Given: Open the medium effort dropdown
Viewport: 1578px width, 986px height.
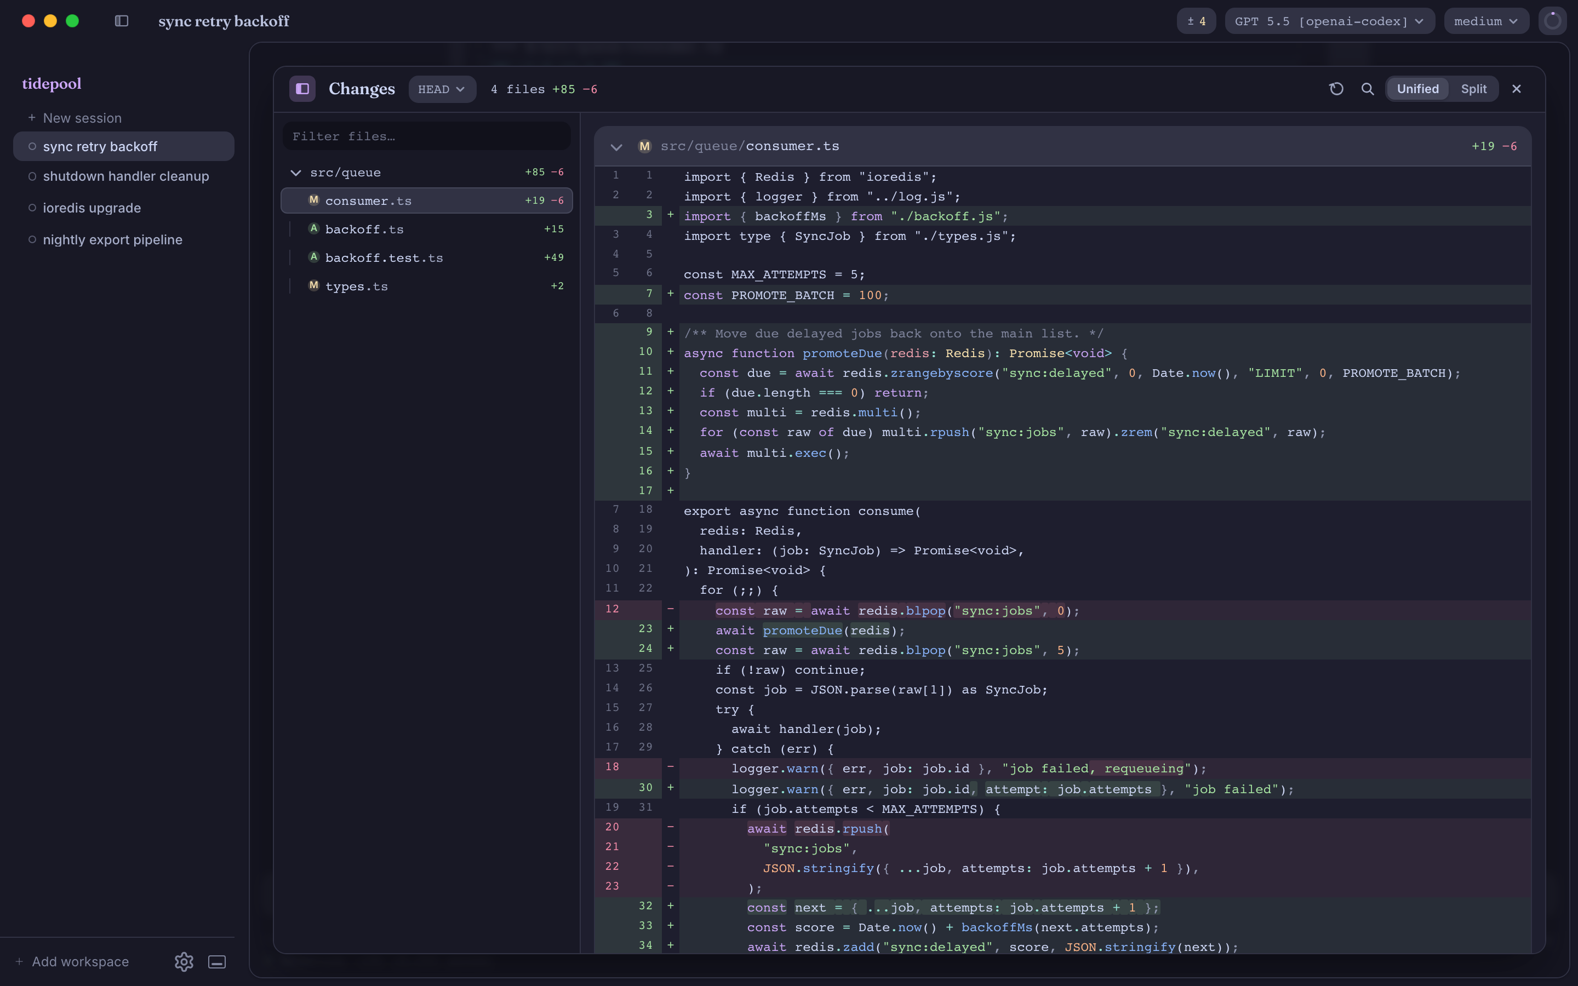Looking at the screenshot, I should pyautogui.click(x=1486, y=21).
